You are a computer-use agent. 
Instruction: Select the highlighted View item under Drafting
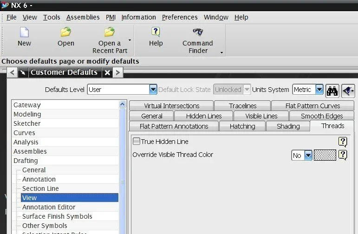(x=70, y=198)
